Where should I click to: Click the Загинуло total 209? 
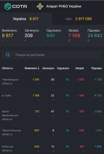tap(29, 35)
